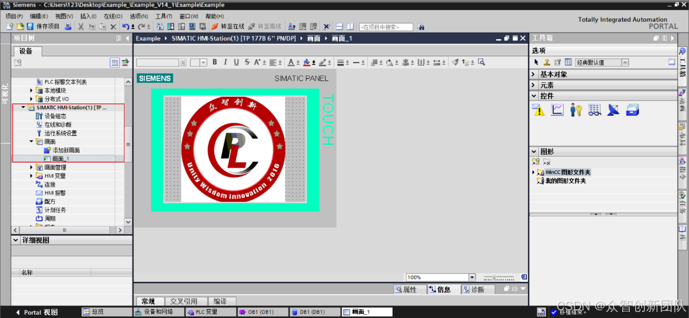Open the 项目(P) menu

click(x=14, y=16)
